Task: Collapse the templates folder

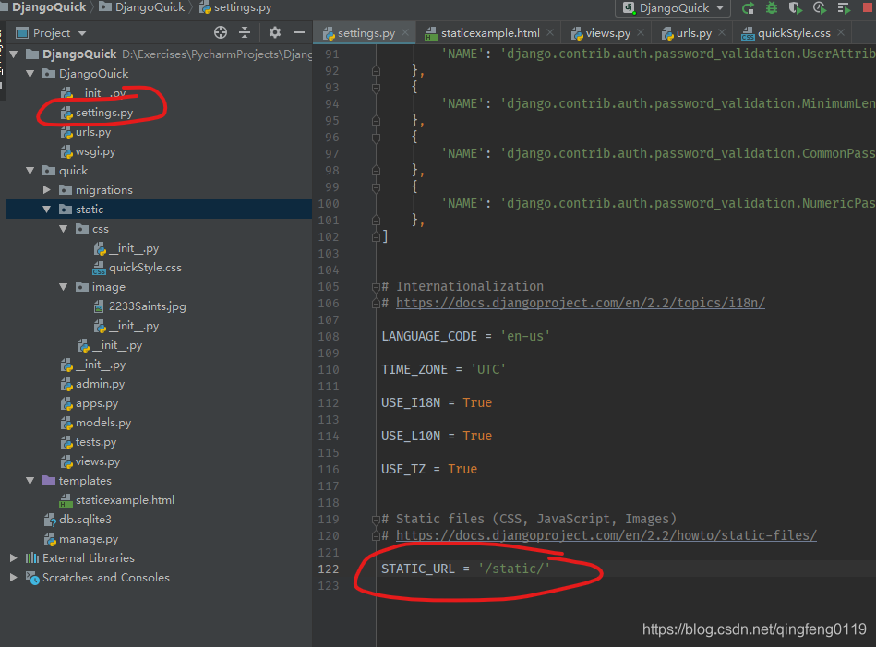Action: [30, 481]
